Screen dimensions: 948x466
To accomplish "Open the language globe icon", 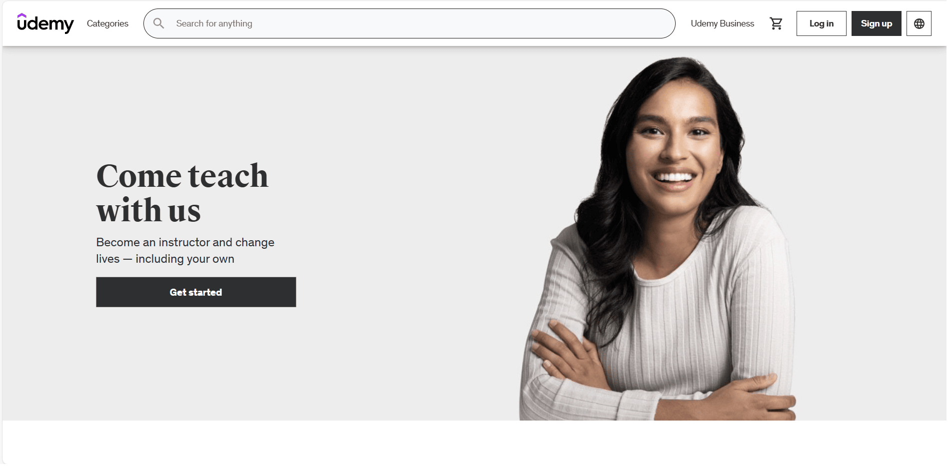I will [919, 23].
